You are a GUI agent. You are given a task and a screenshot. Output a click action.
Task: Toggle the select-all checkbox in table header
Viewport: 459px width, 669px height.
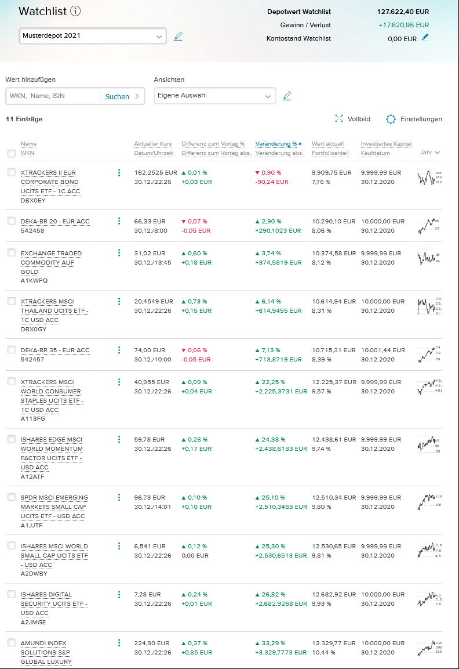12,153
